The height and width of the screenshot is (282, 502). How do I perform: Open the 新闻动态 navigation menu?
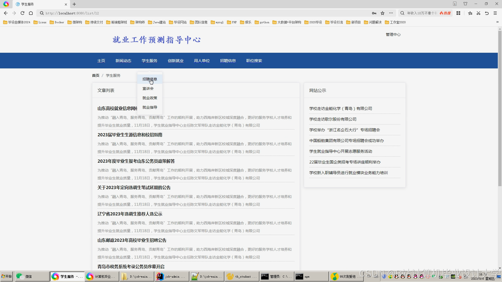click(123, 61)
